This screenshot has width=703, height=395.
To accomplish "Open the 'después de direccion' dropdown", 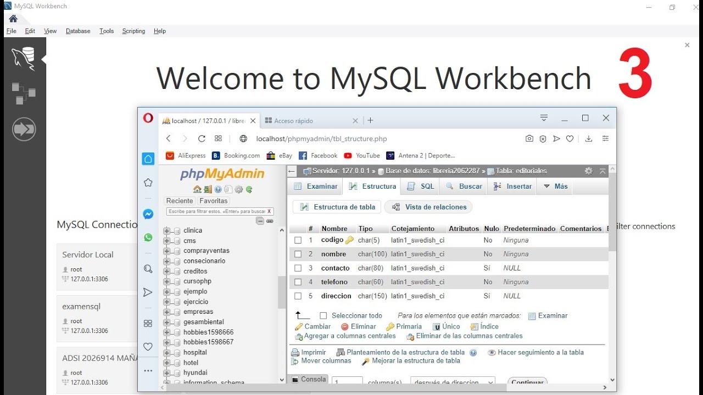I will pos(453,382).
